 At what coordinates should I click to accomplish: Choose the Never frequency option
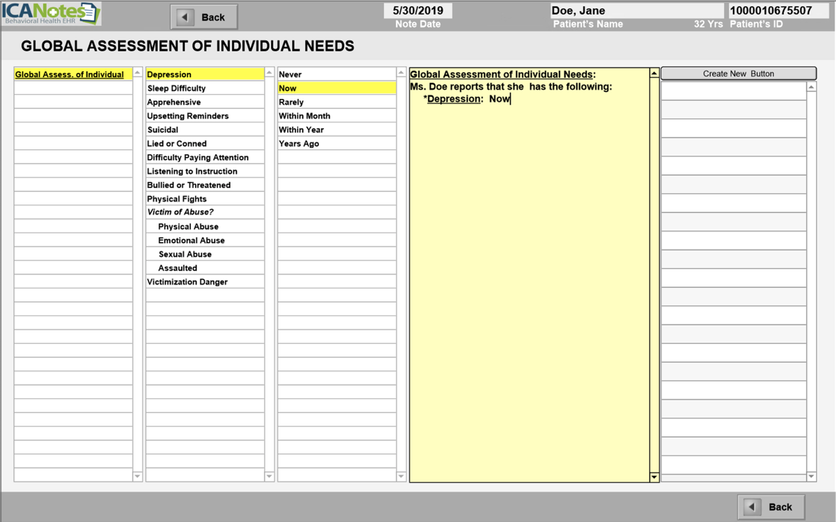pos(290,74)
